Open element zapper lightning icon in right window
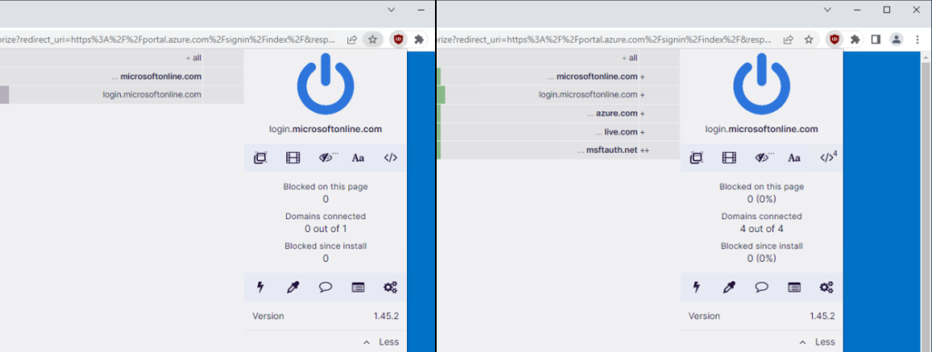Image resolution: width=932 pixels, height=352 pixels. [696, 288]
